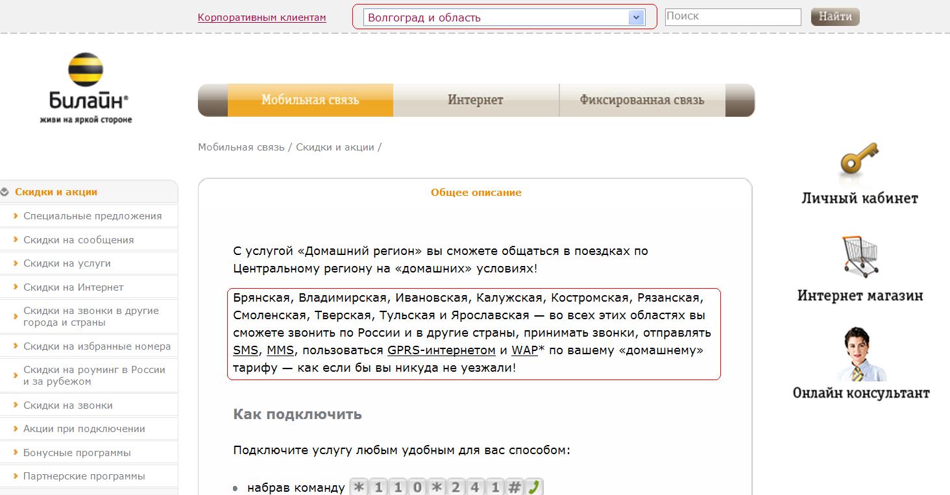Click the green phone handset key icon
This screenshot has height=495, width=950.
click(x=533, y=487)
